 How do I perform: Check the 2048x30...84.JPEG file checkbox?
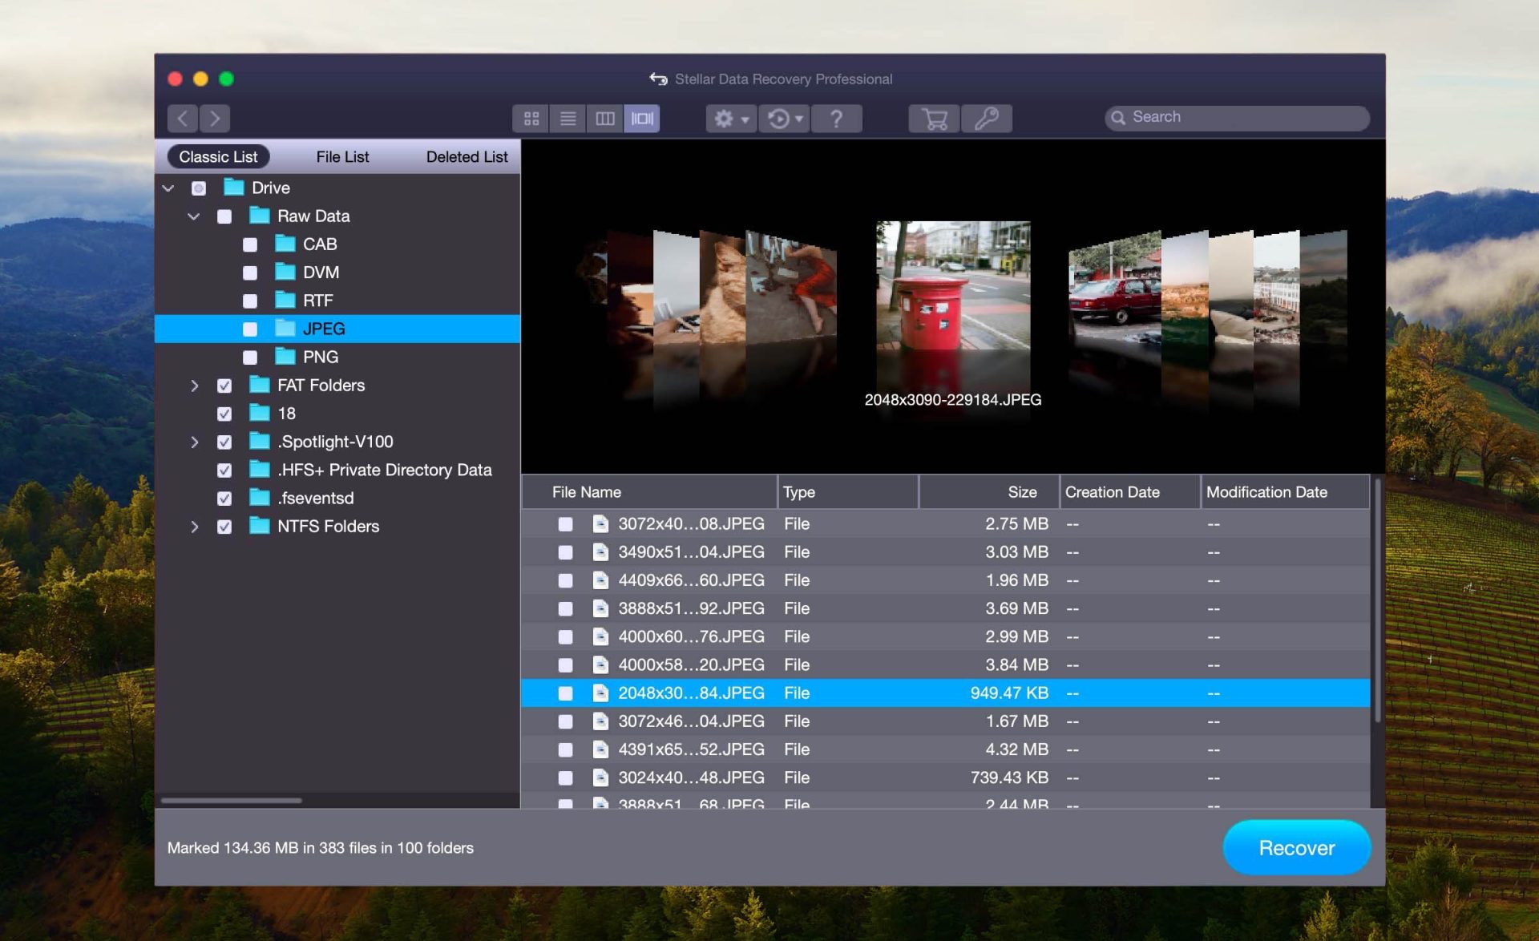click(x=566, y=693)
